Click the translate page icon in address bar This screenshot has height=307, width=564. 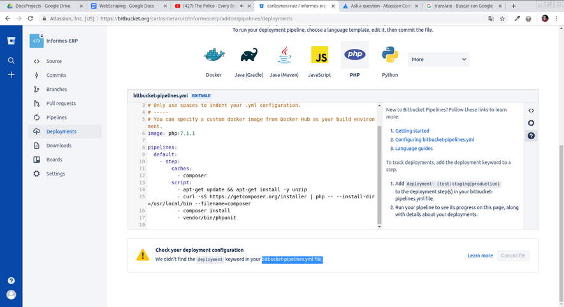tap(491, 18)
